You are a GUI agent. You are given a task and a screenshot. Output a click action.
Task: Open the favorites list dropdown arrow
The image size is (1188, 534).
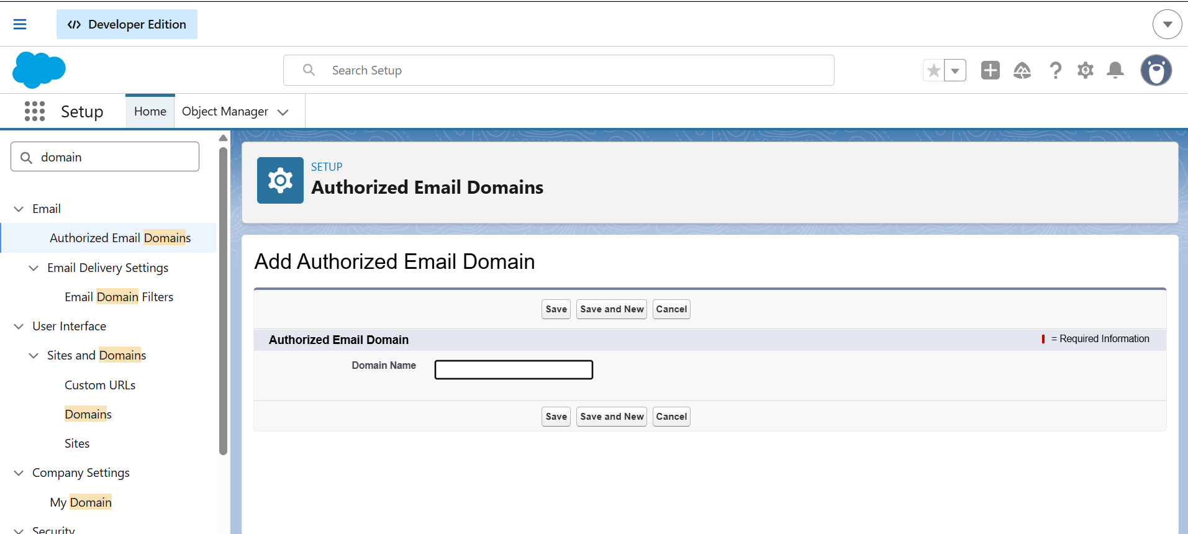955,71
